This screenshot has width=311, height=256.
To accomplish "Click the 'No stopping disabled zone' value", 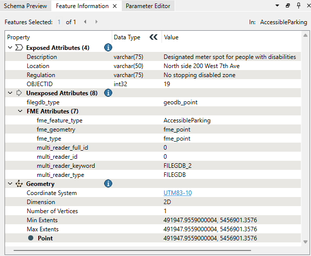I will (x=199, y=75).
